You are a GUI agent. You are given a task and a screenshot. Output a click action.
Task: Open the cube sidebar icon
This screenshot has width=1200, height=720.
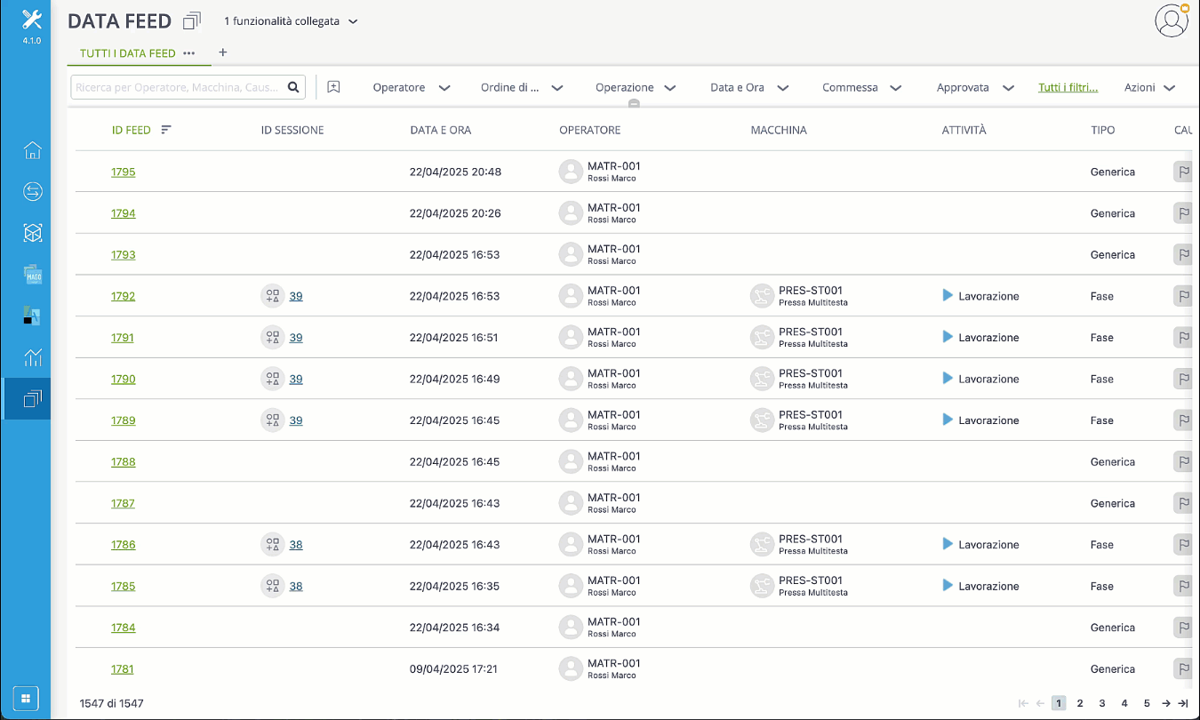(x=32, y=233)
